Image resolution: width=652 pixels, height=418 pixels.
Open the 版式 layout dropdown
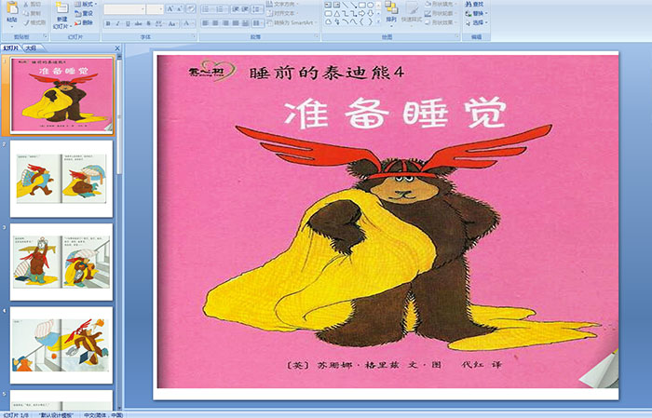click(86, 4)
